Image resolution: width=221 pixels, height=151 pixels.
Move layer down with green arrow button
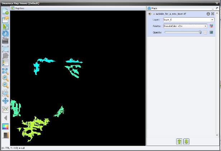pyautogui.click(x=186, y=141)
